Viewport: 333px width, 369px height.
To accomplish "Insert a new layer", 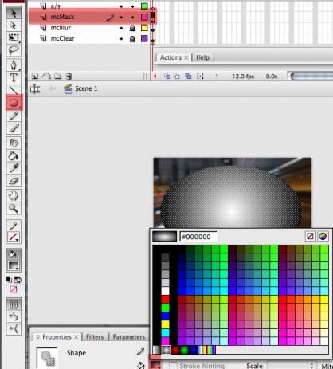I will pyautogui.click(x=34, y=77).
